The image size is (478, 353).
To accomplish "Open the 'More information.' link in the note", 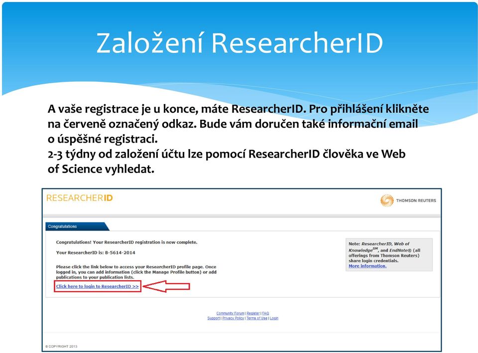I will pyautogui.click(x=367, y=266).
